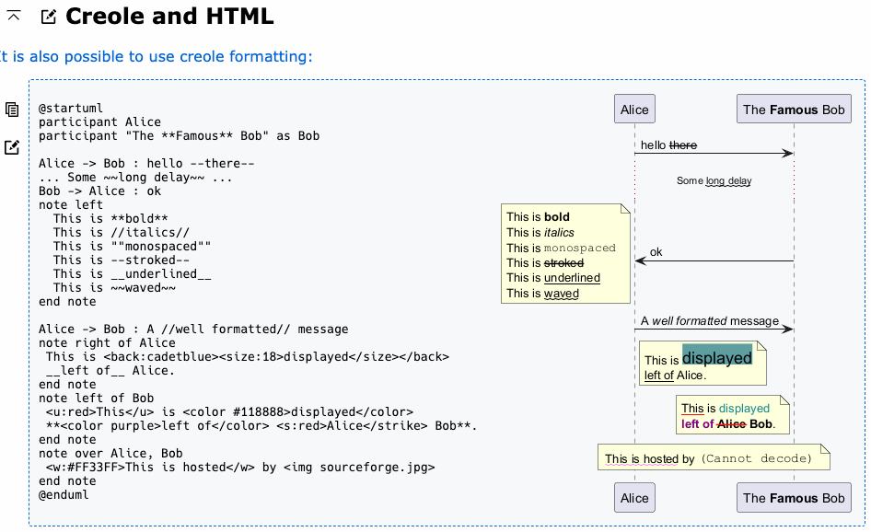This screenshot has width=871, height=532.
Task: Select the code line with back:cadetblue tag
Action: tap(247, 357)
